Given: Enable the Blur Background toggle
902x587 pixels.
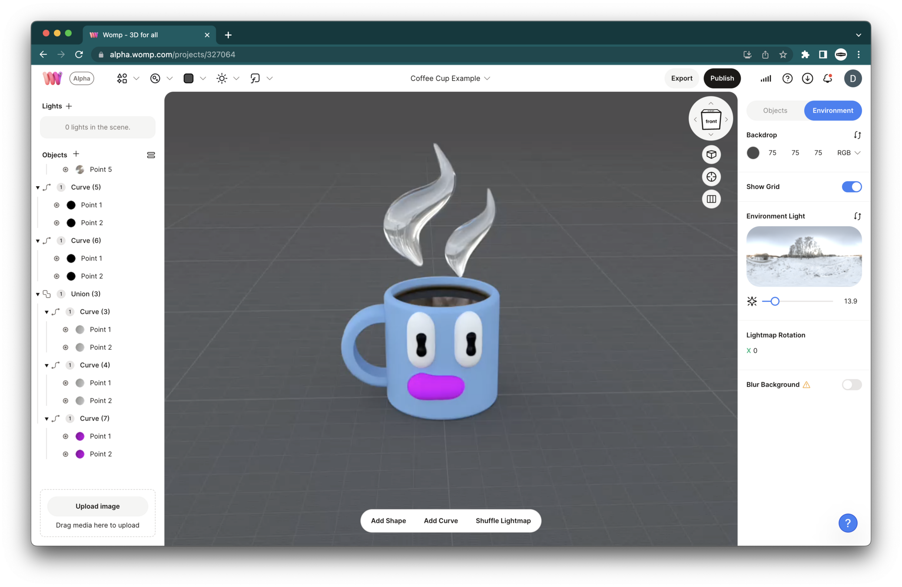Looking at the screenshot, I should 852,385.
